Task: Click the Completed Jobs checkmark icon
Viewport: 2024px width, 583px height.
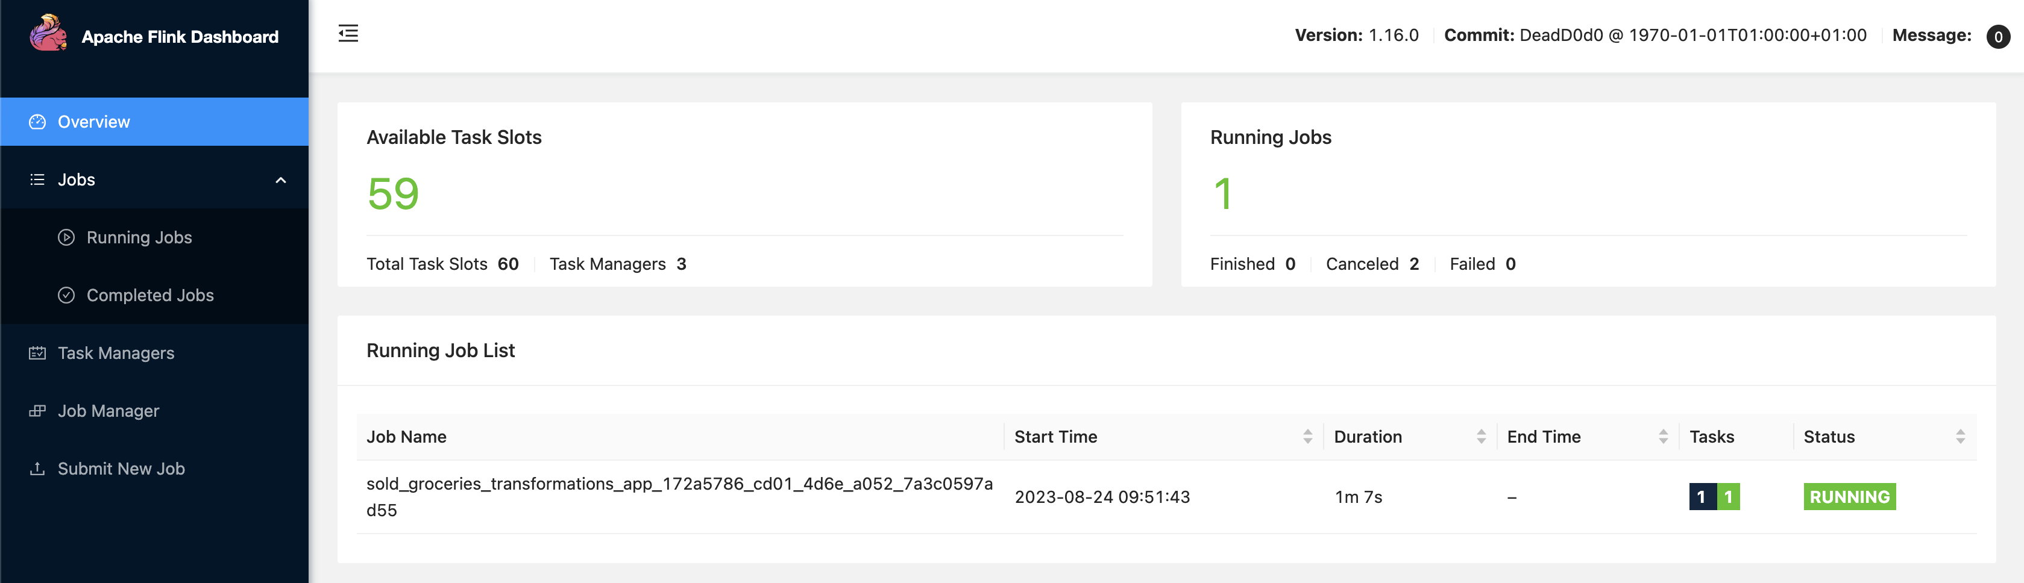Action: pyautogui.click(x=67, y=295)
